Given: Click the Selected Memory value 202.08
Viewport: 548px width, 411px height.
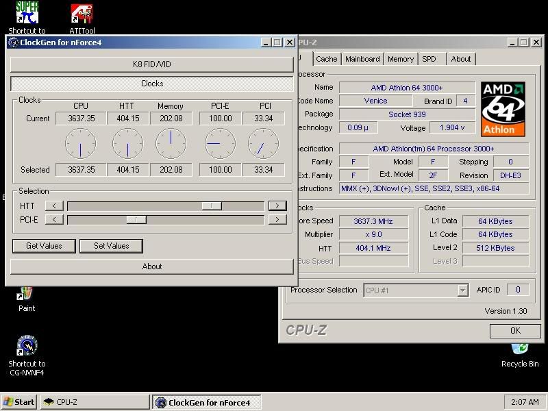Looking at the screenshot, I should [x=171, y=170].
